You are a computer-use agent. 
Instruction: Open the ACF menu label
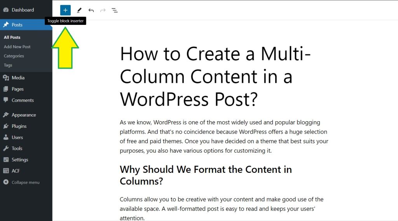(16, 171)
